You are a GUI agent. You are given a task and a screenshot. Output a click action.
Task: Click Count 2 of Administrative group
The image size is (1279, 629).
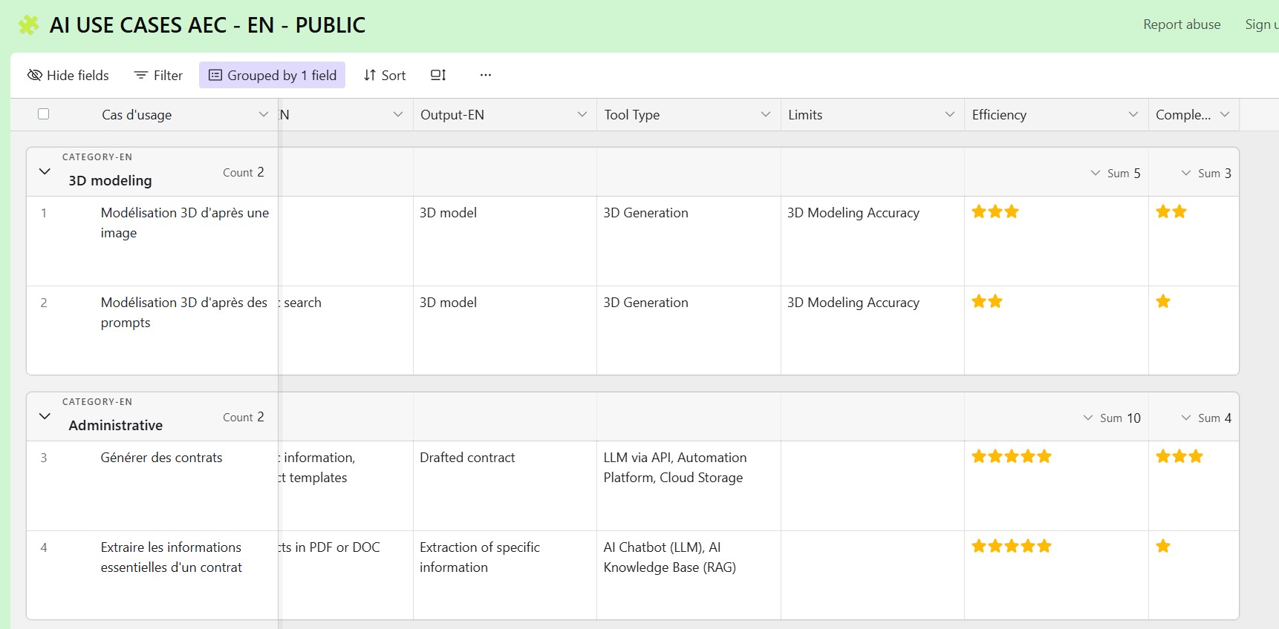(244, 417)
